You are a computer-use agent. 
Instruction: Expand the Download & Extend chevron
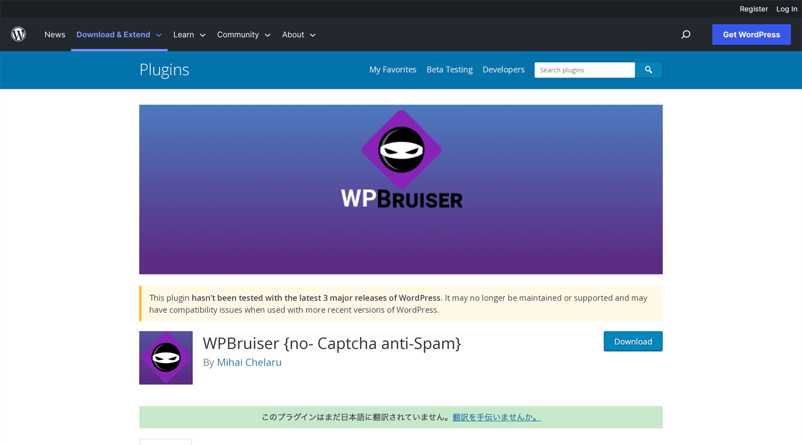(159, 35)
